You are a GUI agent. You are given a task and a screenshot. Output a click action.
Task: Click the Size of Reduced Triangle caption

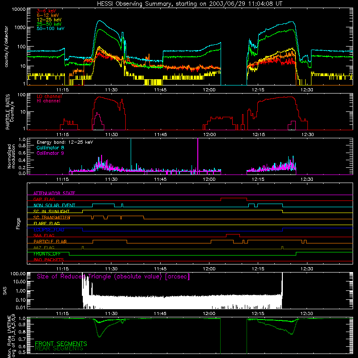113,277
